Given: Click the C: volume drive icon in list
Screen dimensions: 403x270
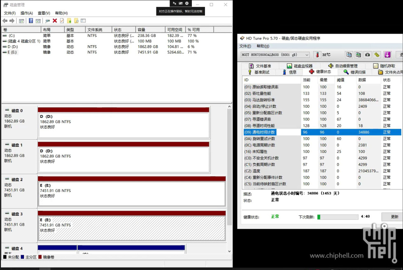Looking at the screenshot, I should 5,36.
